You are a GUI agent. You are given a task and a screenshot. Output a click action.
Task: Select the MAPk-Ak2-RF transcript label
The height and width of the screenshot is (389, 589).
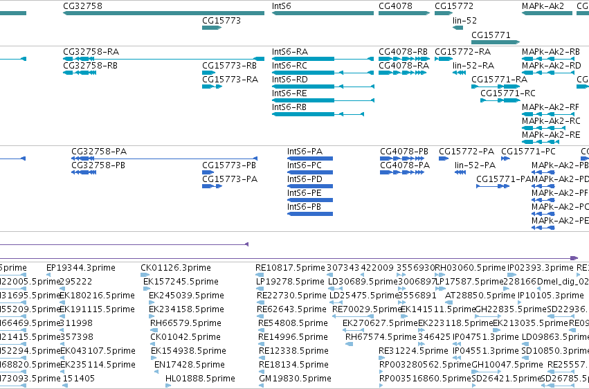[550, 107]
